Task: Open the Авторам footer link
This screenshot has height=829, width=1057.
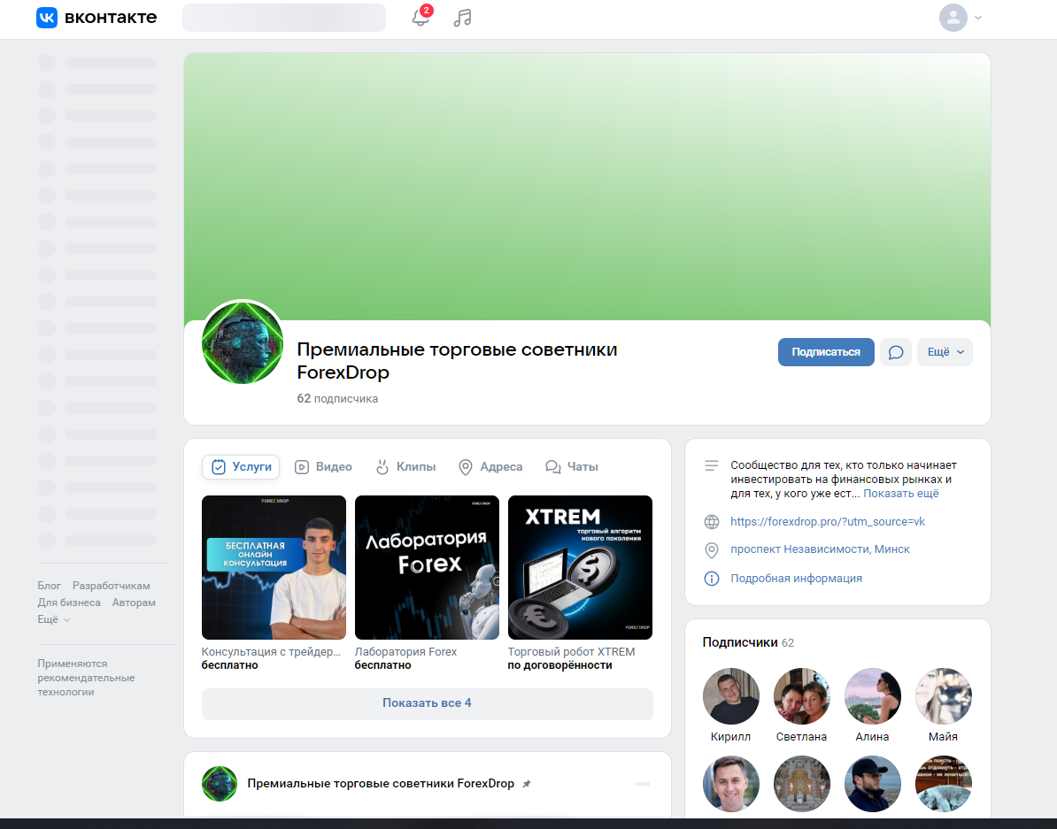Action: coord(134,603)
